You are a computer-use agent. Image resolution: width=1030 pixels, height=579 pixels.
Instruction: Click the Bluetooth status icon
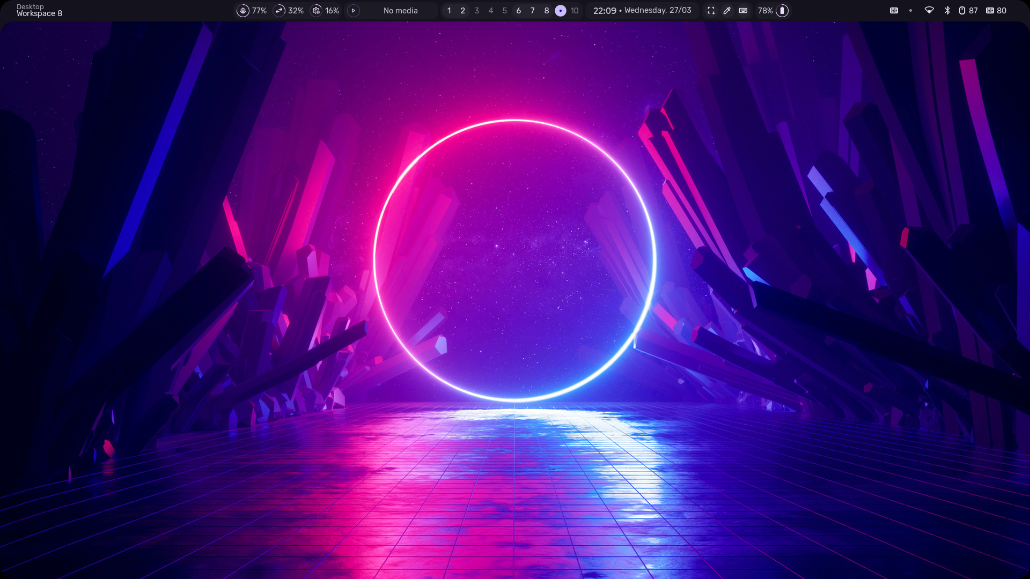pos(947,10)
